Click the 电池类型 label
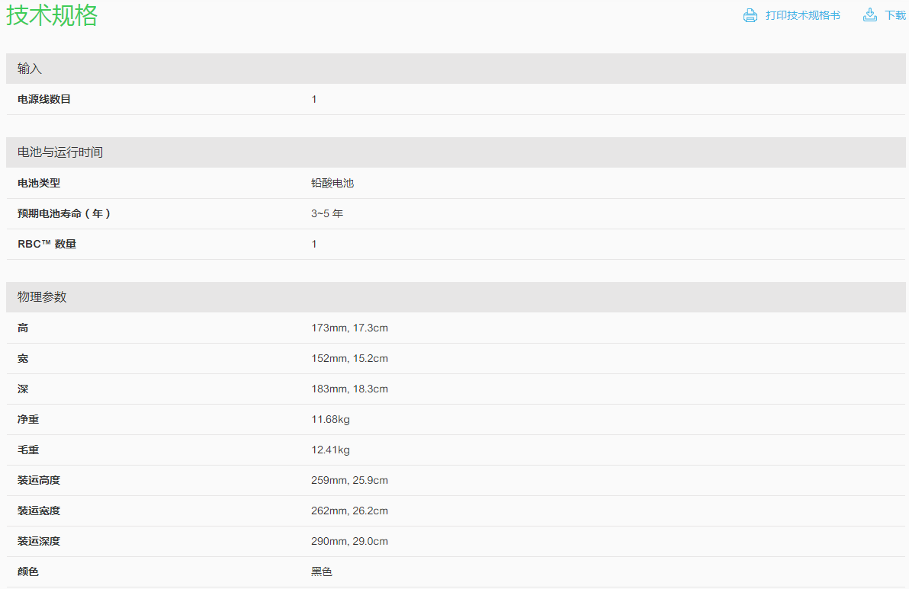Image resolution: width=909 pixels, height=589 pixels. [x=39, y=183]
